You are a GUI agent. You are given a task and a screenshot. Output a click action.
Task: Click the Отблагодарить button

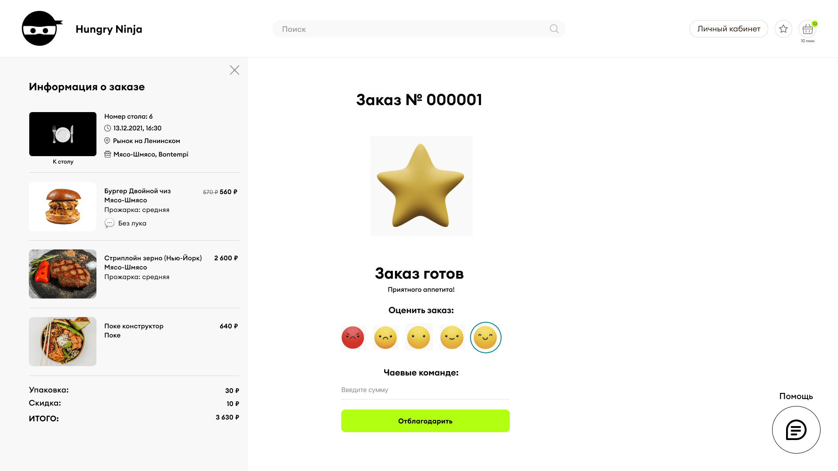tap(425, 421)
